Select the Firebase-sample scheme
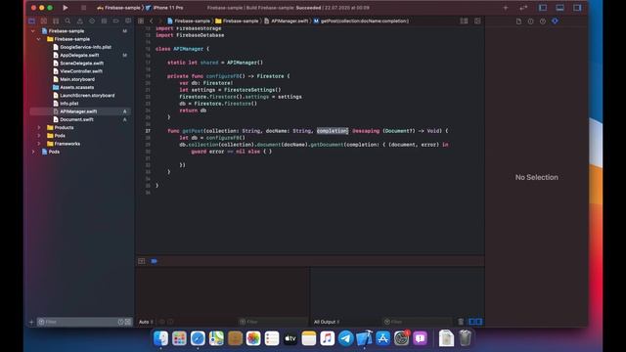Image resolution: width=626 pixels, height=352 pixels. click(x=119, y=8)
